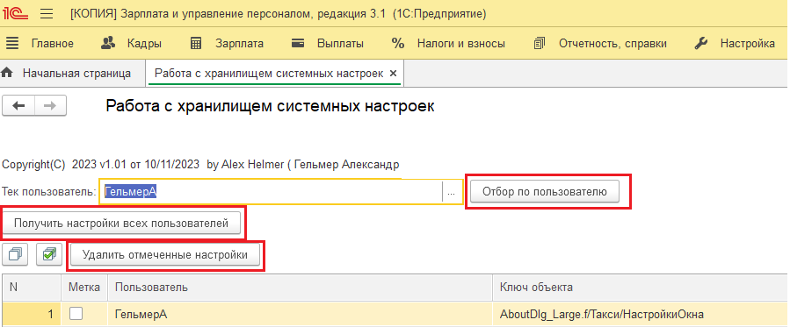790x327 pixels.
Task: Click the Отчетность documents icon
Action: 540,44
